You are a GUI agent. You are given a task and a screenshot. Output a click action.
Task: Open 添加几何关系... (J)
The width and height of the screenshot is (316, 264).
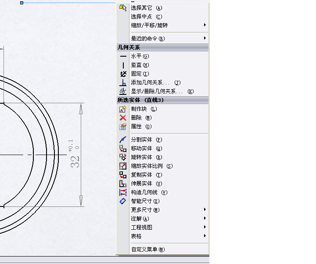(163, 83)
